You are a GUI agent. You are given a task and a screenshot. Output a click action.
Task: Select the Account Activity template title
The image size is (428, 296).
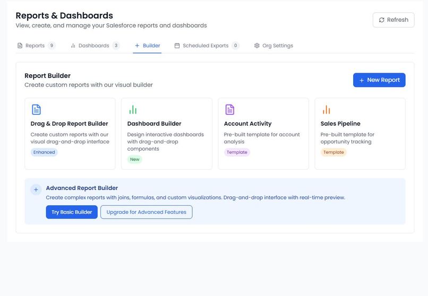point(247,124)
